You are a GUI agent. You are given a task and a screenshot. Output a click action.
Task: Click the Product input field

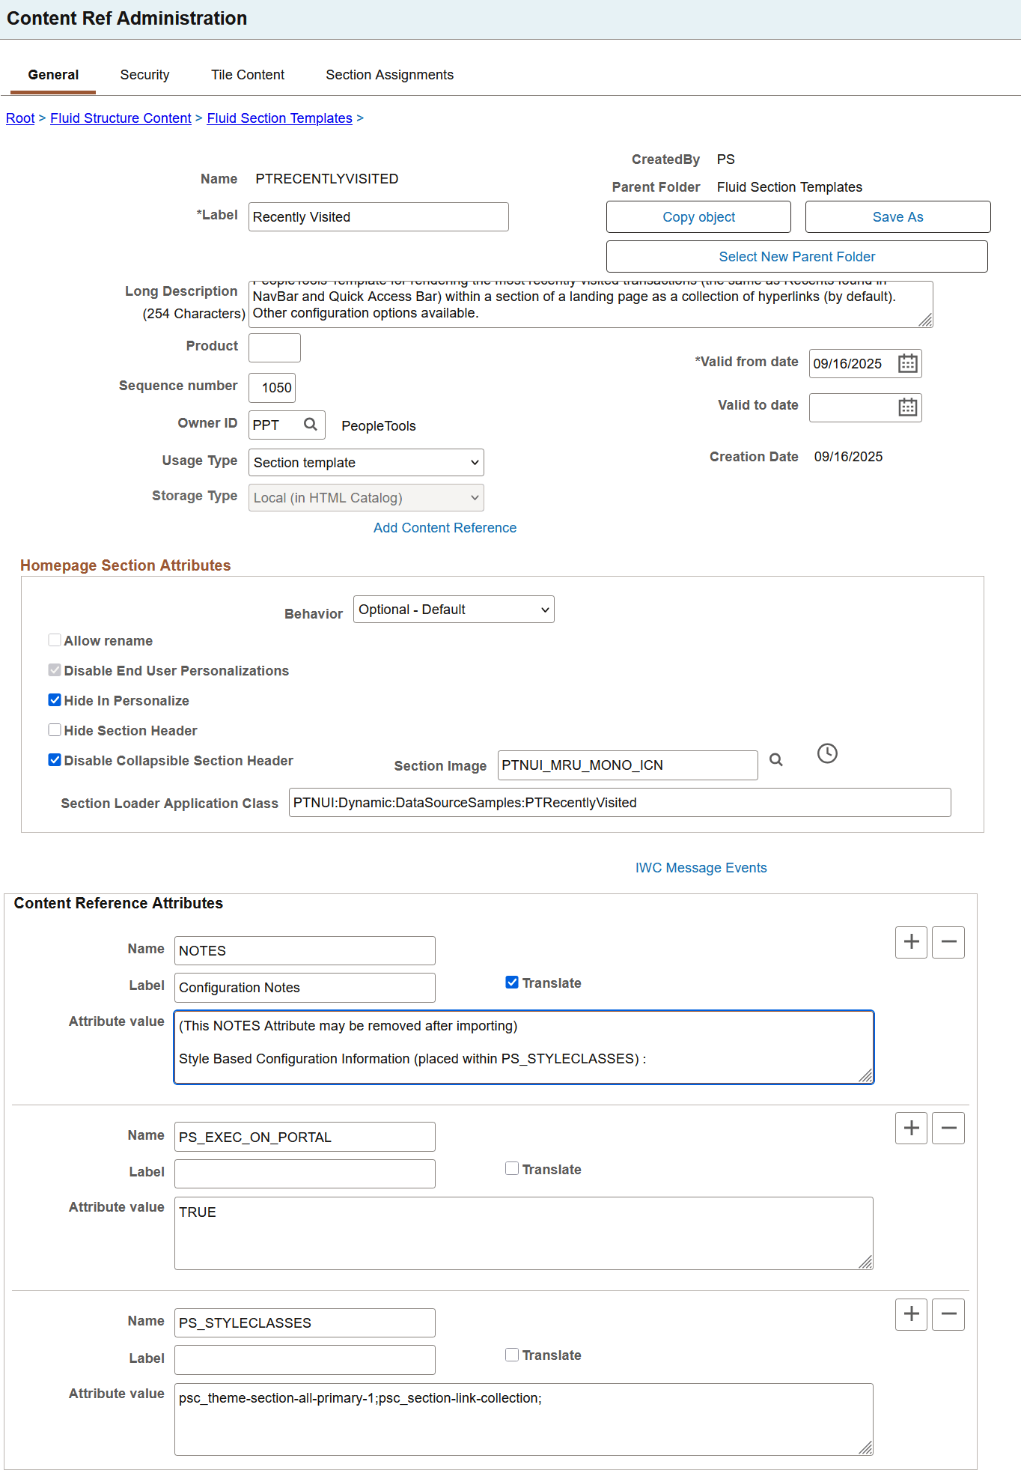click(x=275, y=348)
